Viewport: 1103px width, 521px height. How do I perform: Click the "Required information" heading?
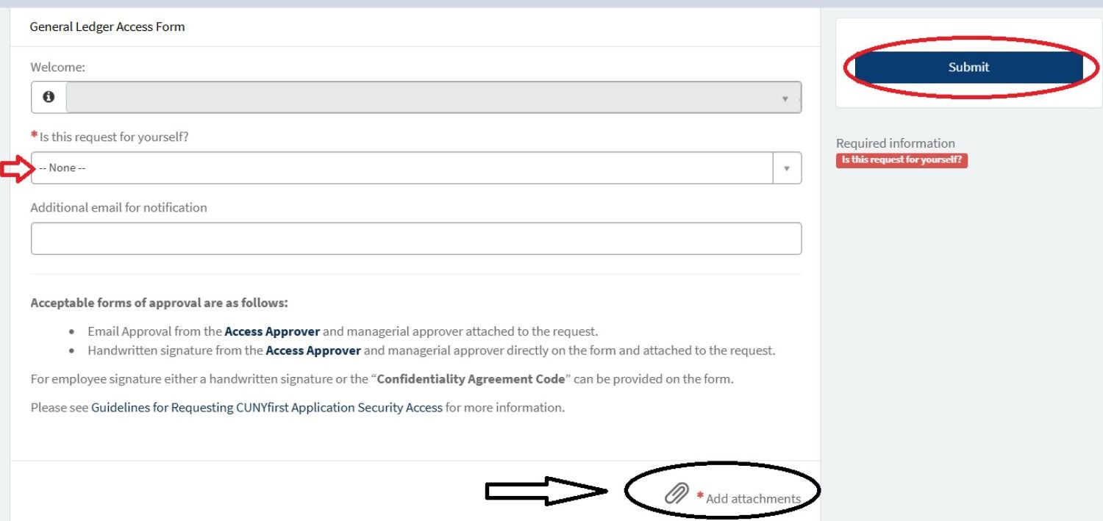[x=895, y=143]
